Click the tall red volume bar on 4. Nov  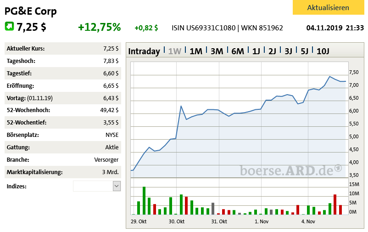coord(335,204)
